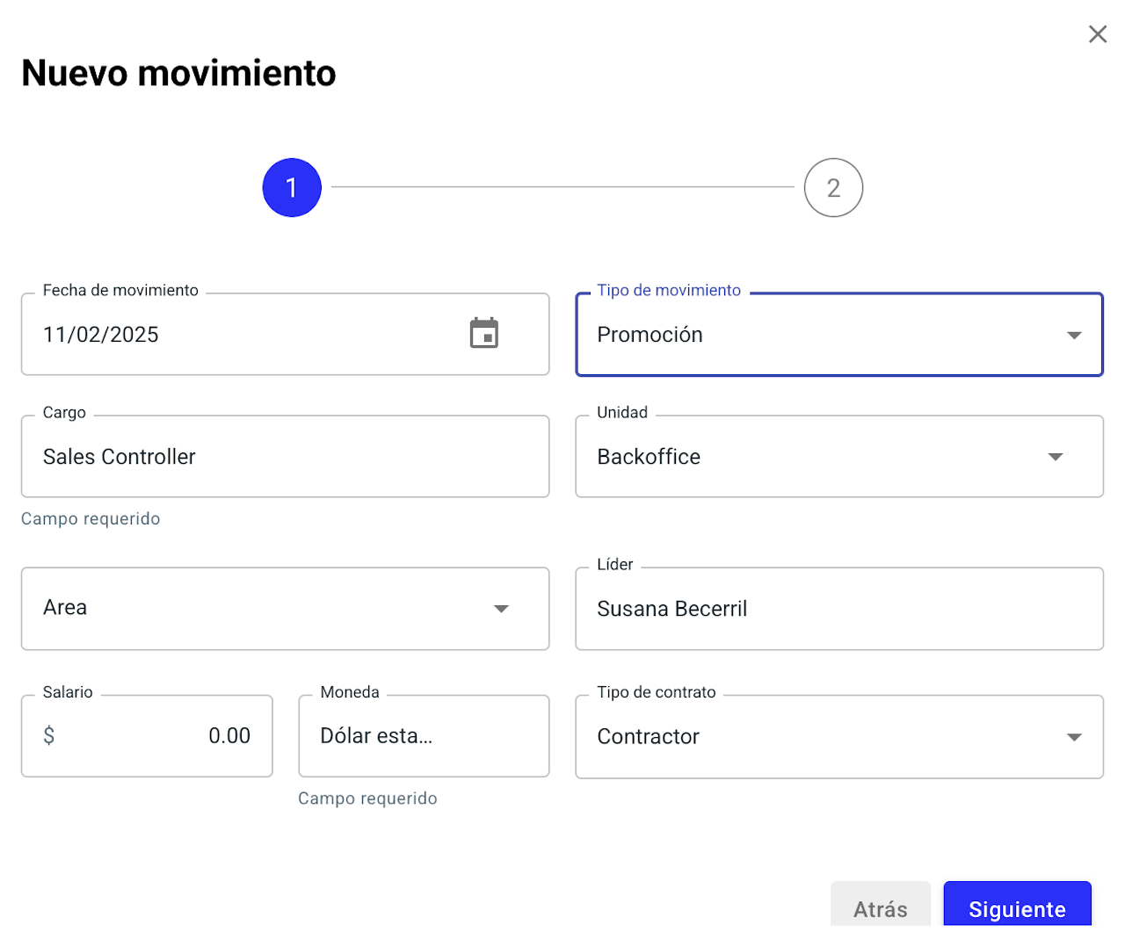Click the dollar sign in Salario field

coord(49,735)
